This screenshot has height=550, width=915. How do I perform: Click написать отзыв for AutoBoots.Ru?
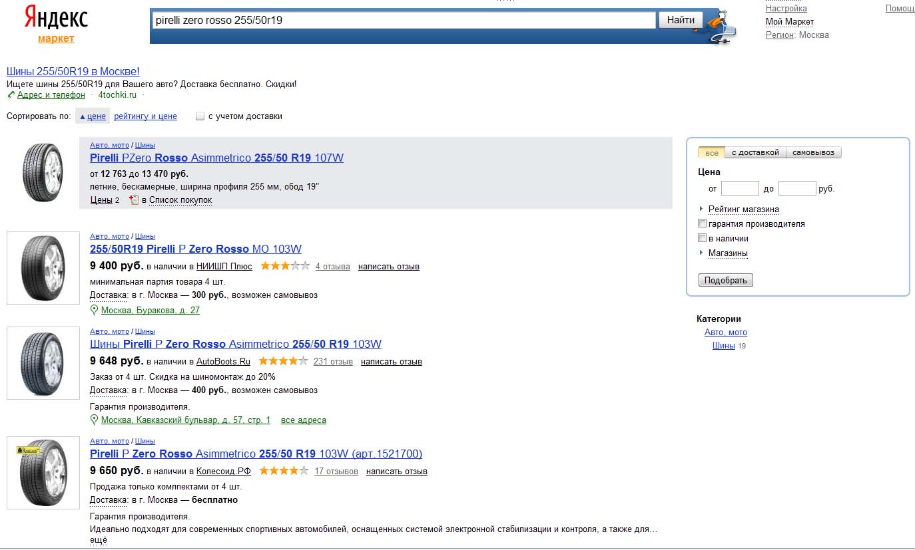pyautogui.click(x=392, y=362)
